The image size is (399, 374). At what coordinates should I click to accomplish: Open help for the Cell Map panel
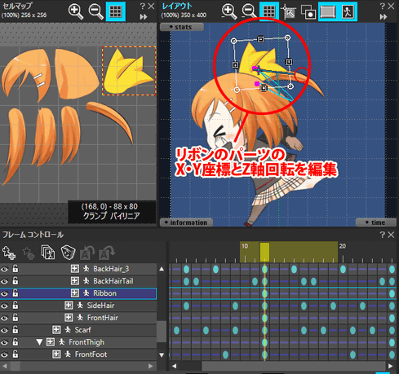pos(142,6)
